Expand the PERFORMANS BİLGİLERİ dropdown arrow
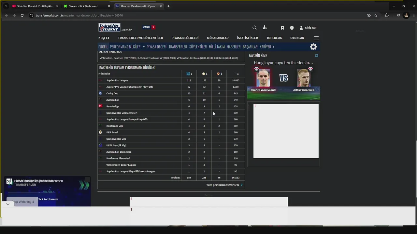The height and width of the screenshot is (234, 417). pyautogui.click(x=144, y=47)
